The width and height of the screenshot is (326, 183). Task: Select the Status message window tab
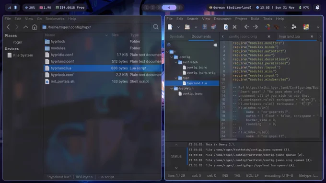tap(176, 156)
